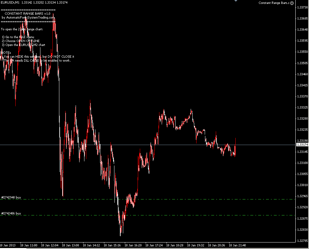
Task: Click the 'Go to the FILE menu' instruction
Action: (x=18, y=37)
